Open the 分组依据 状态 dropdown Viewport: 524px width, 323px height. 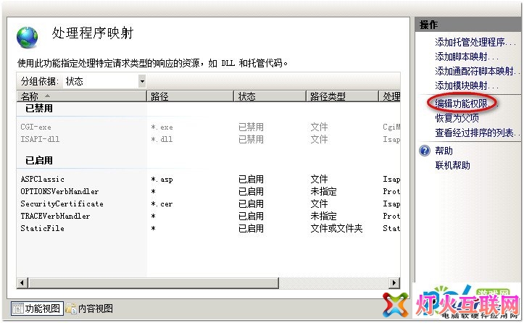pos(142,81)
